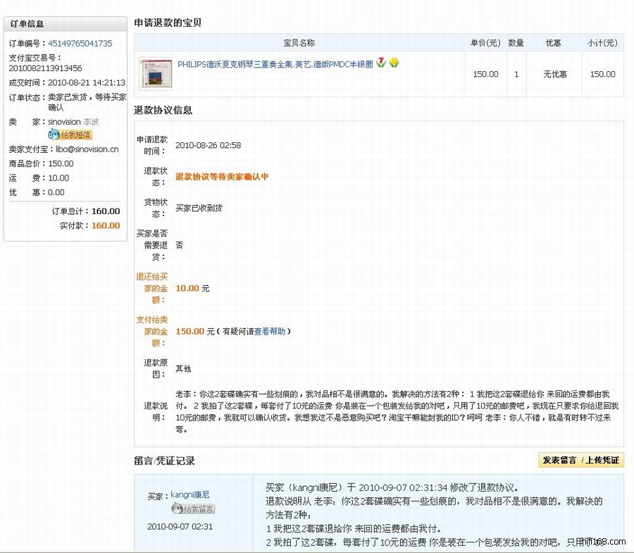Viewport: 634px width, 553px height.
Task: Click the 单价(元) column header
Action: tap(485, 43)
